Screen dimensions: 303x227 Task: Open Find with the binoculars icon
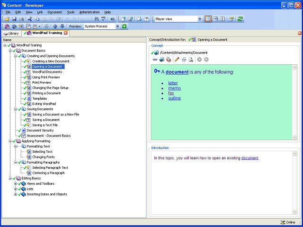[x=96, y=19]
